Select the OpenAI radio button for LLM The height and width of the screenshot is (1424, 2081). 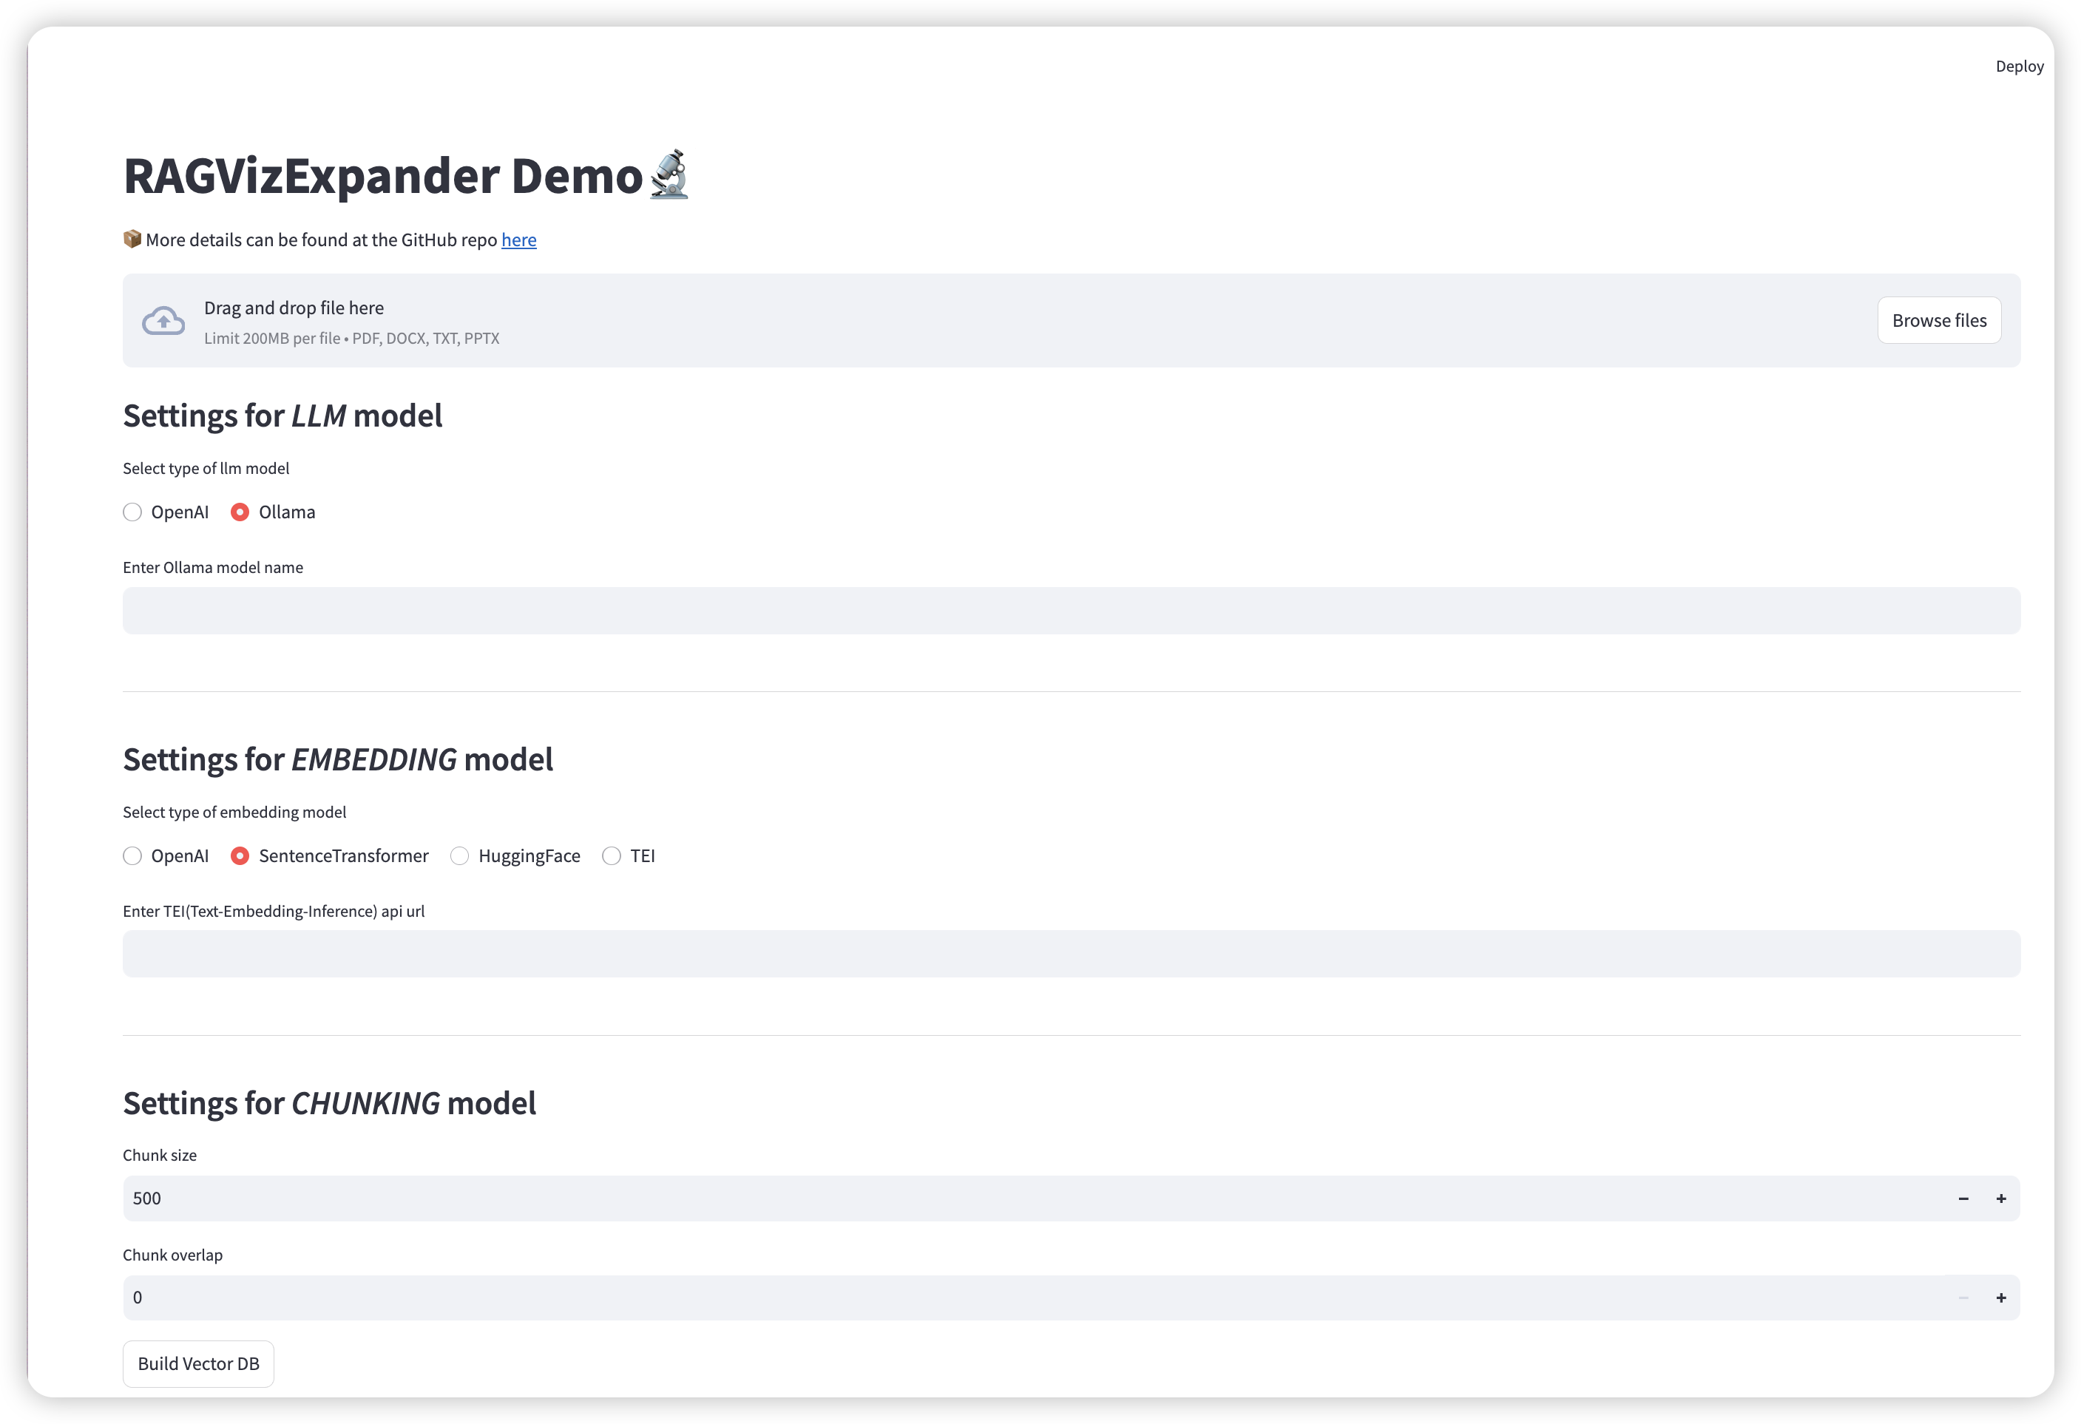coord(133,510)
